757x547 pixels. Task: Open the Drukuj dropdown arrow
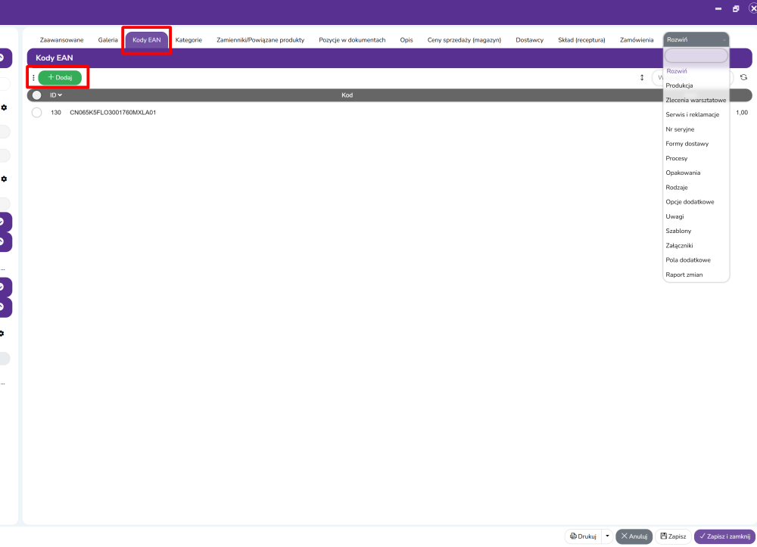607,536
